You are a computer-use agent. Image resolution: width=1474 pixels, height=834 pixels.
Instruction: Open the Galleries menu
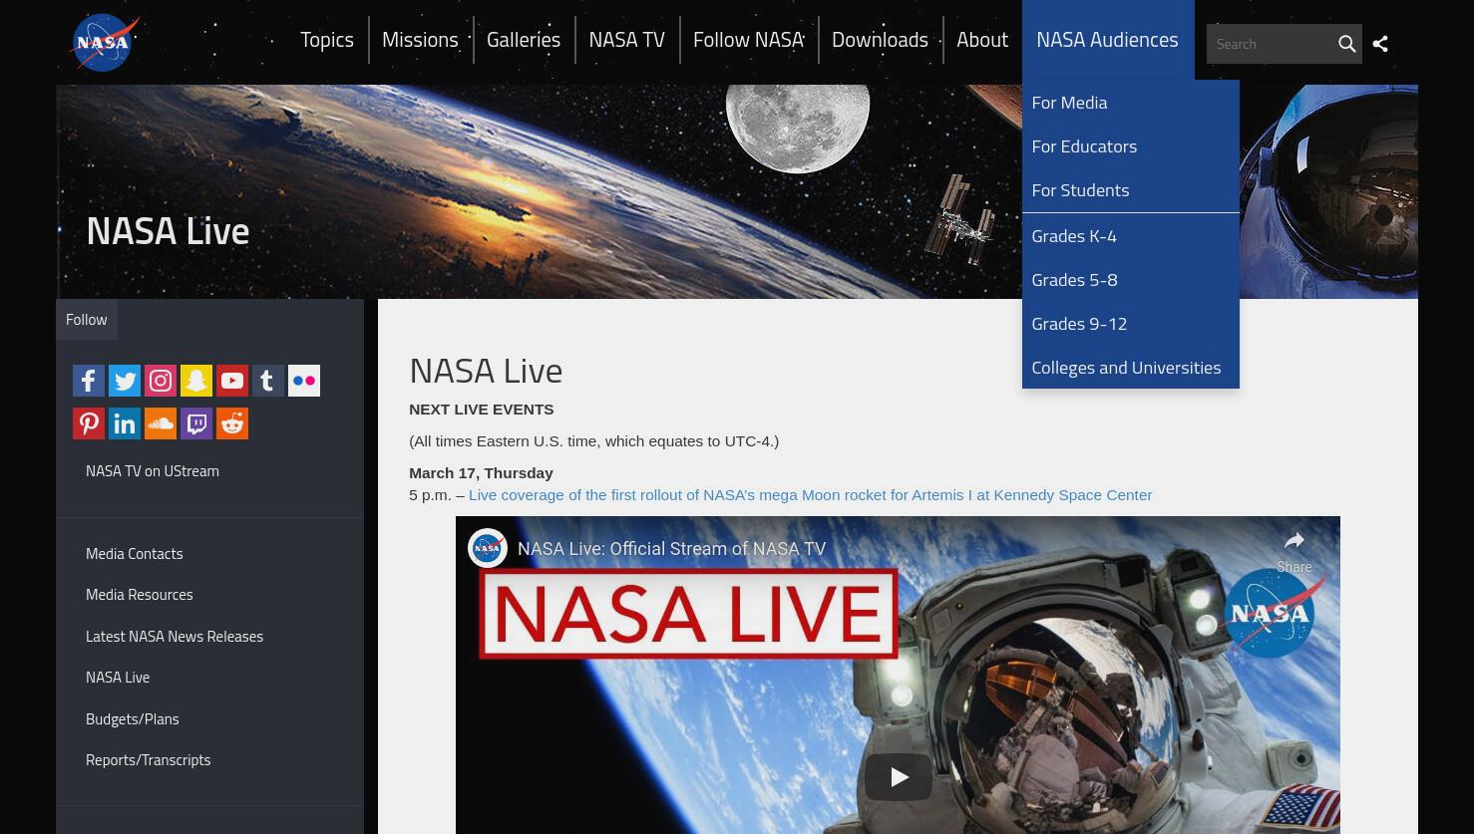point(524,40)
